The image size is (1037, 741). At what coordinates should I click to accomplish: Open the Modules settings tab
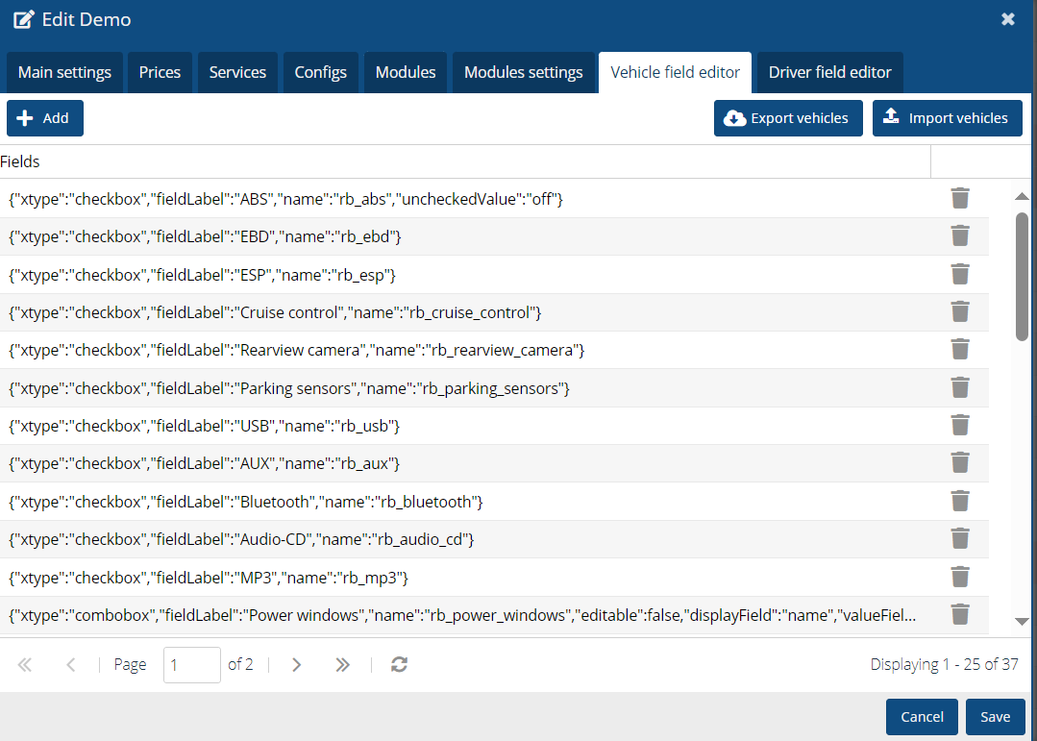[x=523, y=73]
